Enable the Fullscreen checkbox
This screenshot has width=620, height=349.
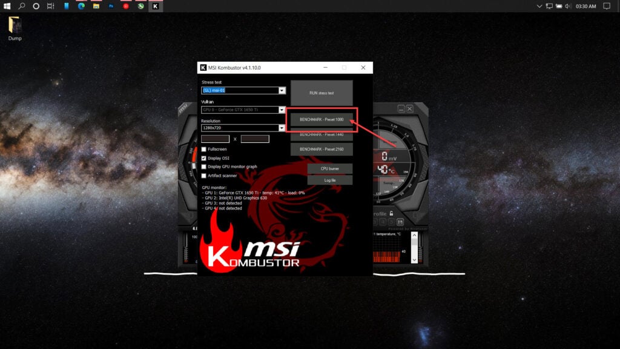point(203,149)
